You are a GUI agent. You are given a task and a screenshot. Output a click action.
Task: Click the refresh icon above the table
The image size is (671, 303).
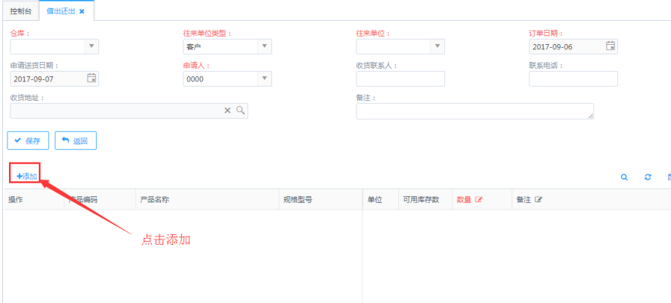click(x=648, y=178)
